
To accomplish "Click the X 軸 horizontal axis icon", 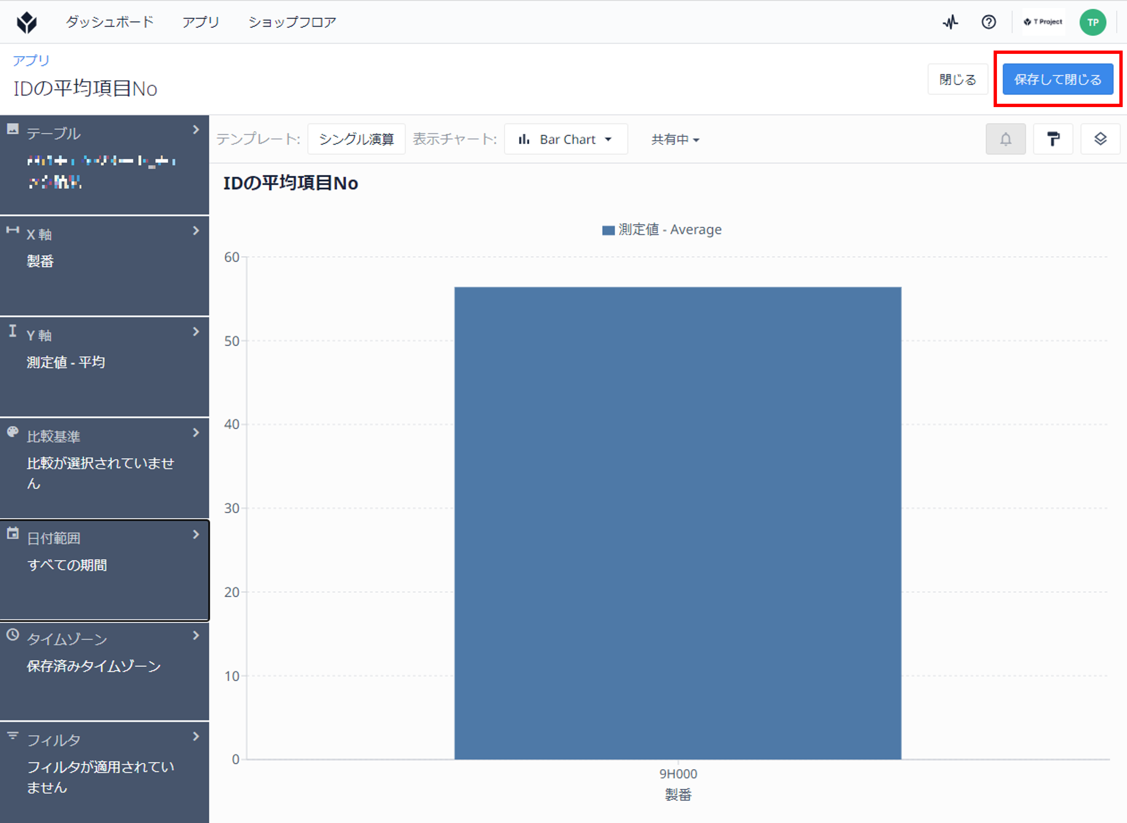I will (x=13, y=230).
